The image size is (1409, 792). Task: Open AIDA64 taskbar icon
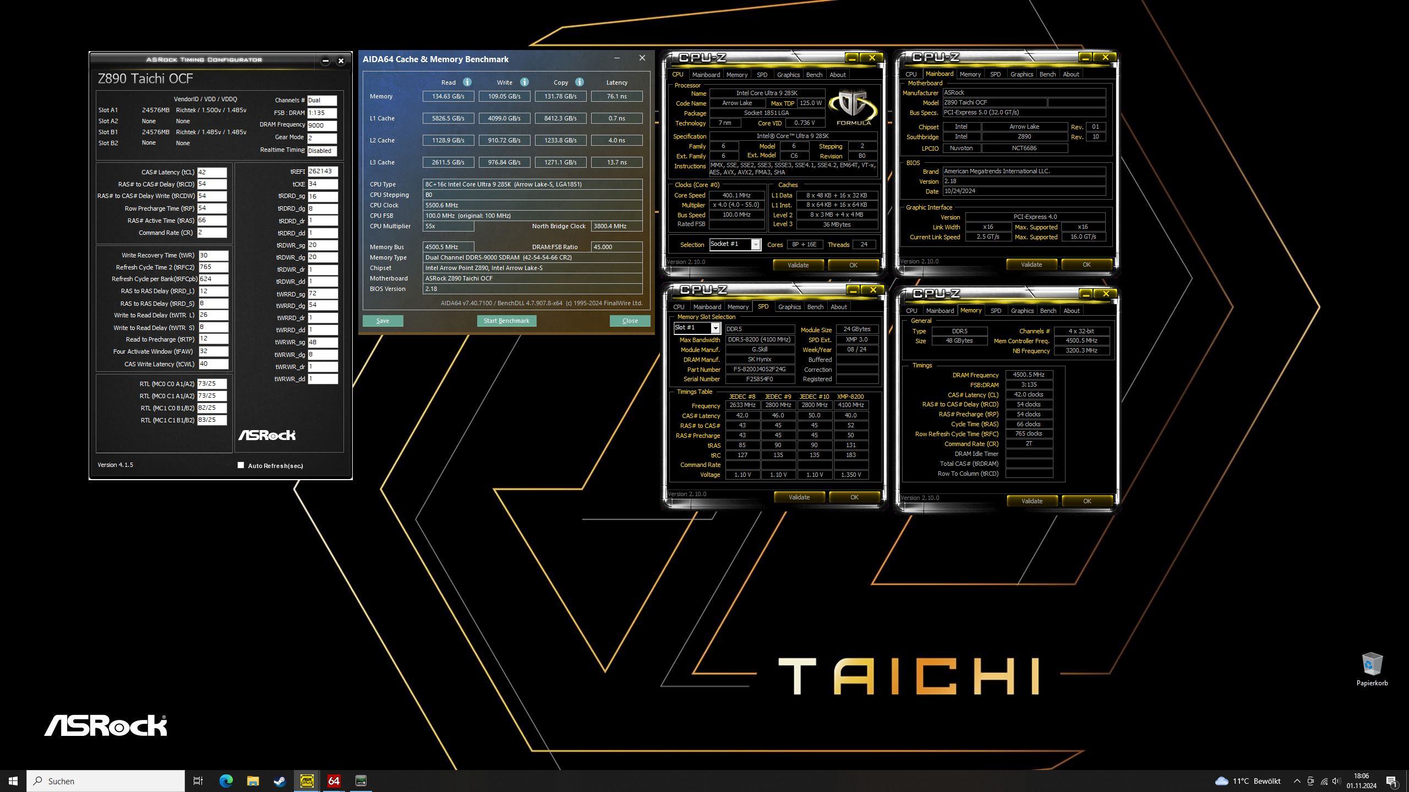tap(334, 780)
